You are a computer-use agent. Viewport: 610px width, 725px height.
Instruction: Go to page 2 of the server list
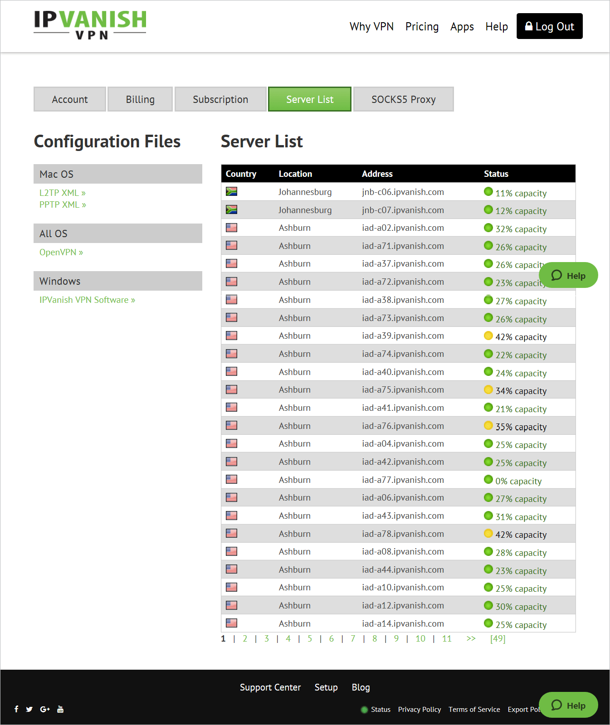[245, 638]
